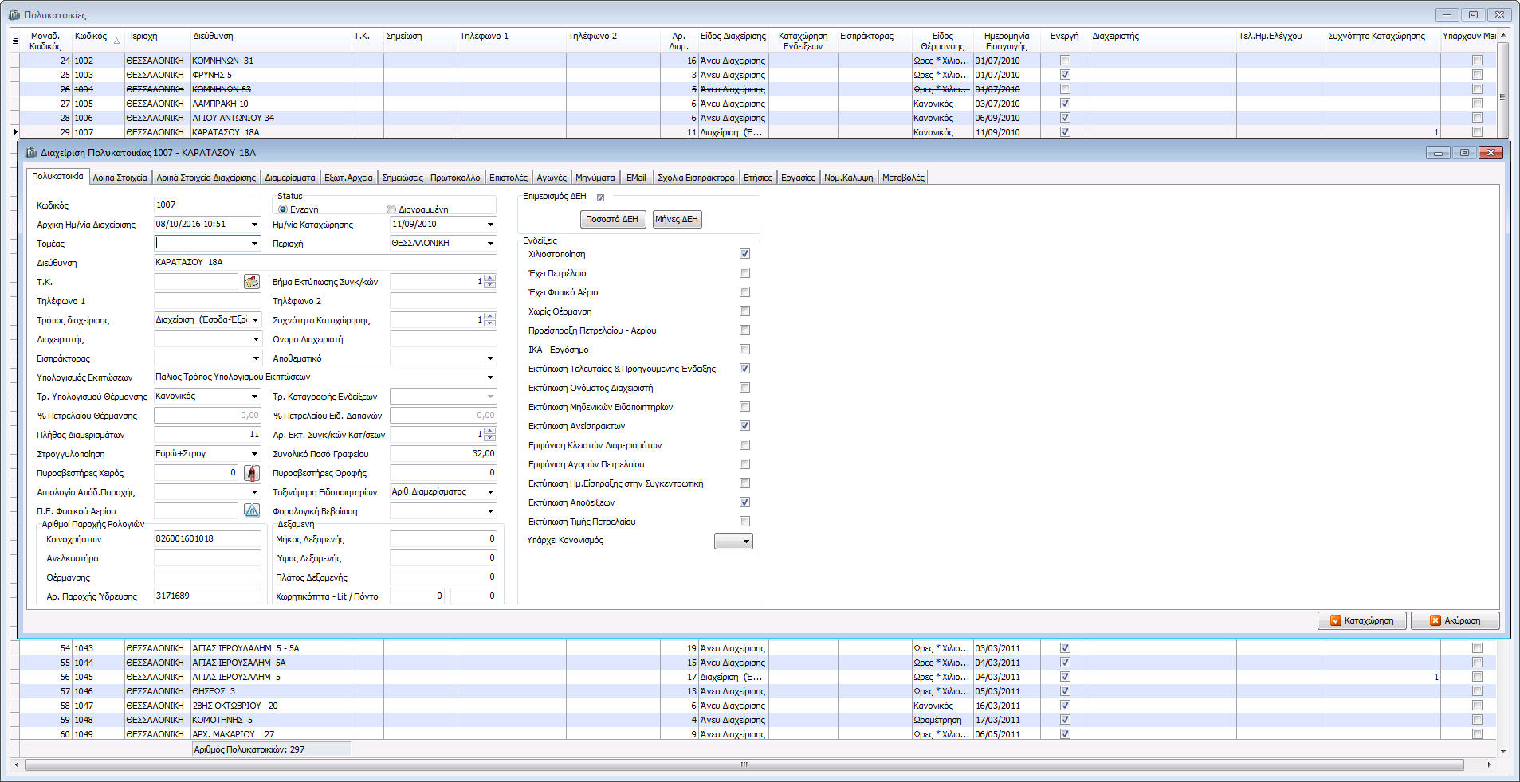The height and width of the screenshot is (782, 1520).
Task: Open the Τομέας dropdown
Action: point(255,244)
